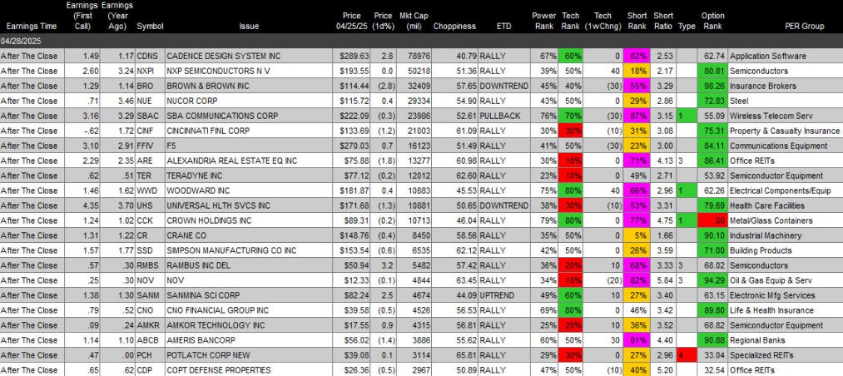Click CNO FINANCIAL GROUP INC name
The image size is (843, 376).
217,310
